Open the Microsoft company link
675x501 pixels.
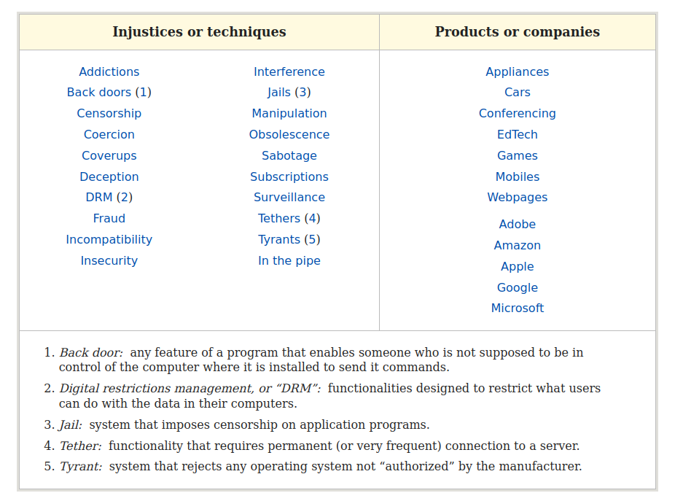click(518, 308)
